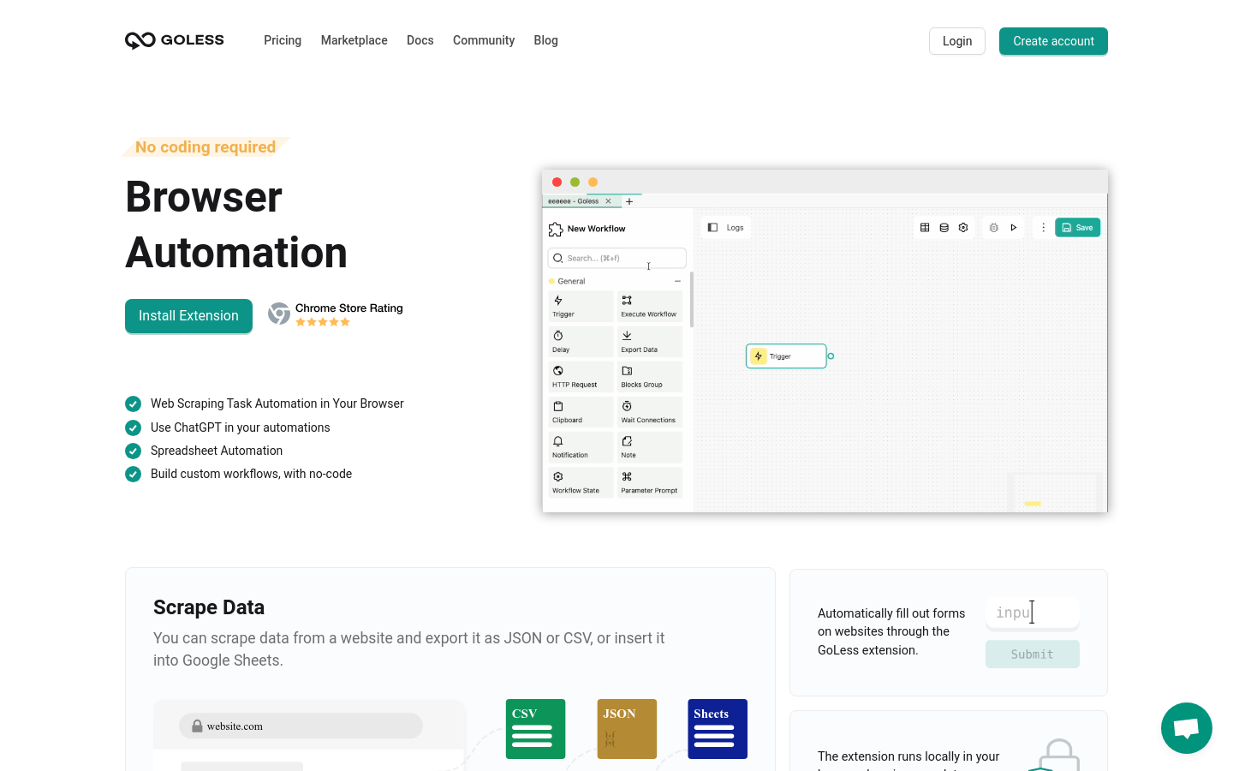1233x771 pixels.
Task: Select the Trigger block in the sidebar
Action: (581, 306)
